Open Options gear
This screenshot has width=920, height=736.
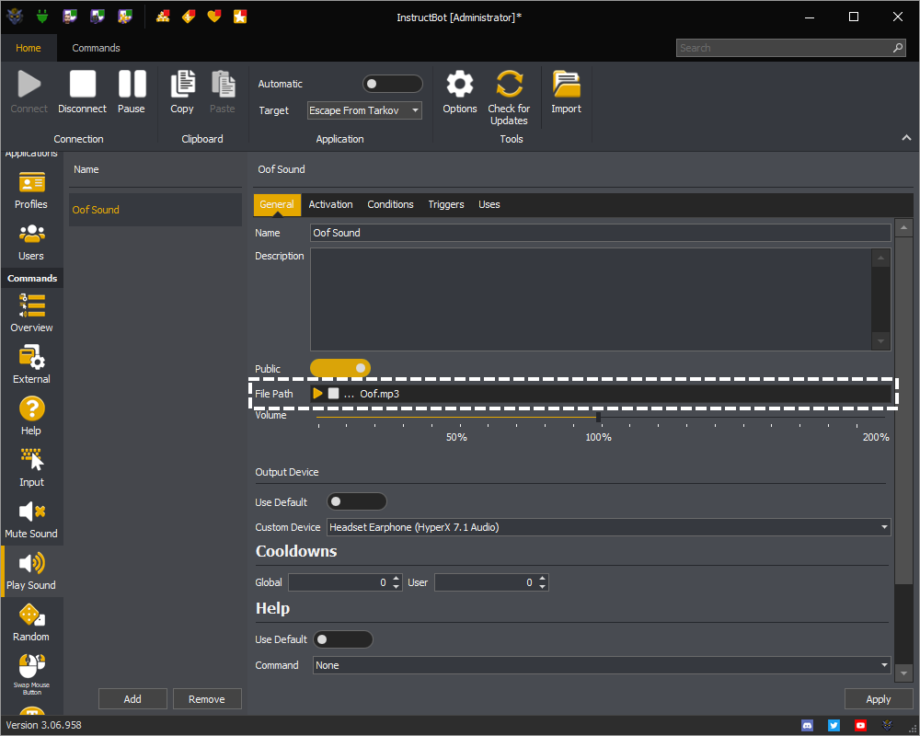coord(460,92)
